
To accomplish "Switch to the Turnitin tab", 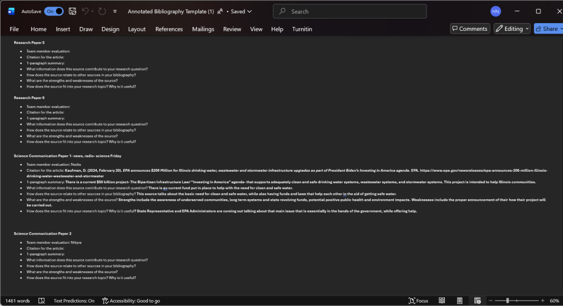I will [302, 29].
